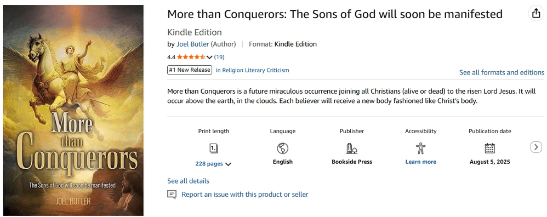The image size is (547, 217).
Task: Click the share icon at top right
Action: click(x=535, y=14)
